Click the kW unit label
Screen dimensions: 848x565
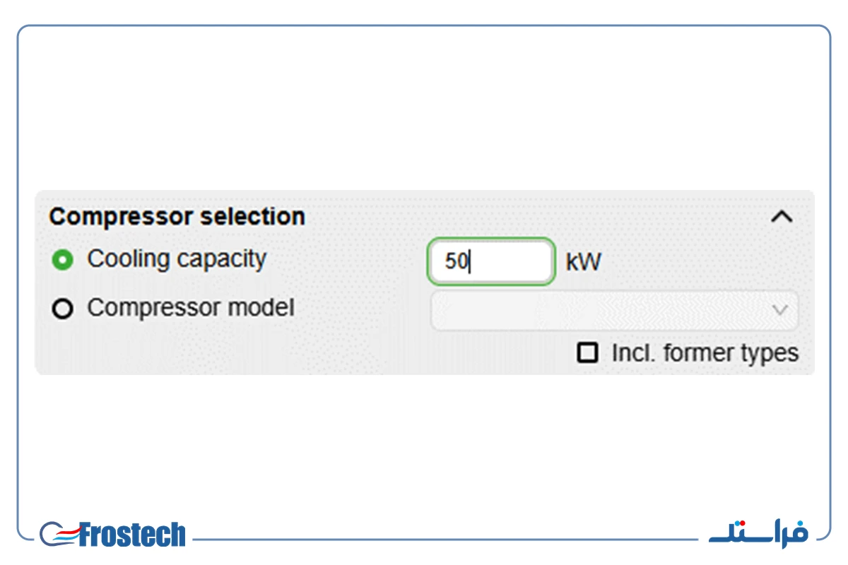583,262
